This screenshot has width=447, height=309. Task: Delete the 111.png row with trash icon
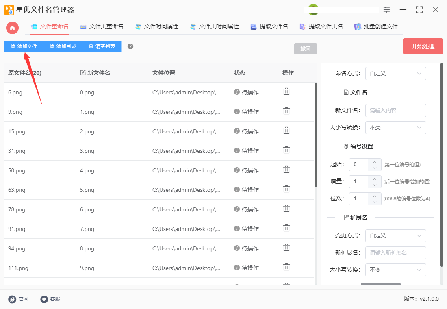286,268
